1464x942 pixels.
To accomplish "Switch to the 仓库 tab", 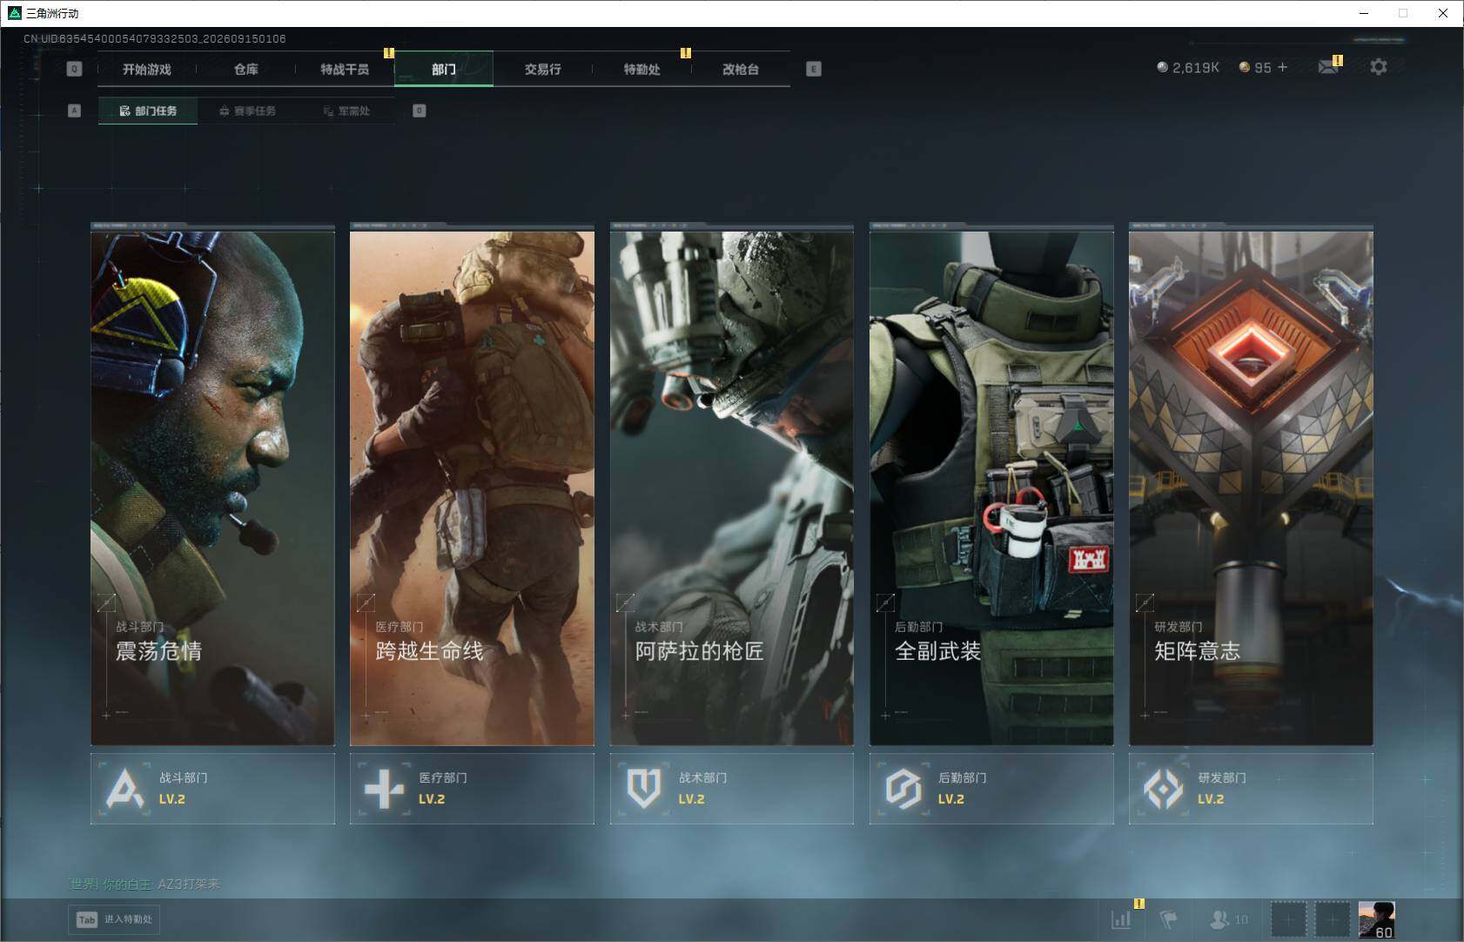I will coord(246,69).
